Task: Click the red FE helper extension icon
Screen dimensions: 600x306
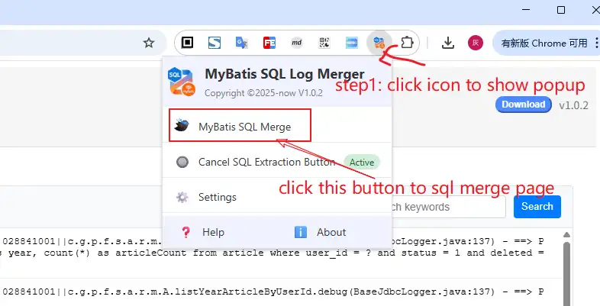Action: coord(269,43)
